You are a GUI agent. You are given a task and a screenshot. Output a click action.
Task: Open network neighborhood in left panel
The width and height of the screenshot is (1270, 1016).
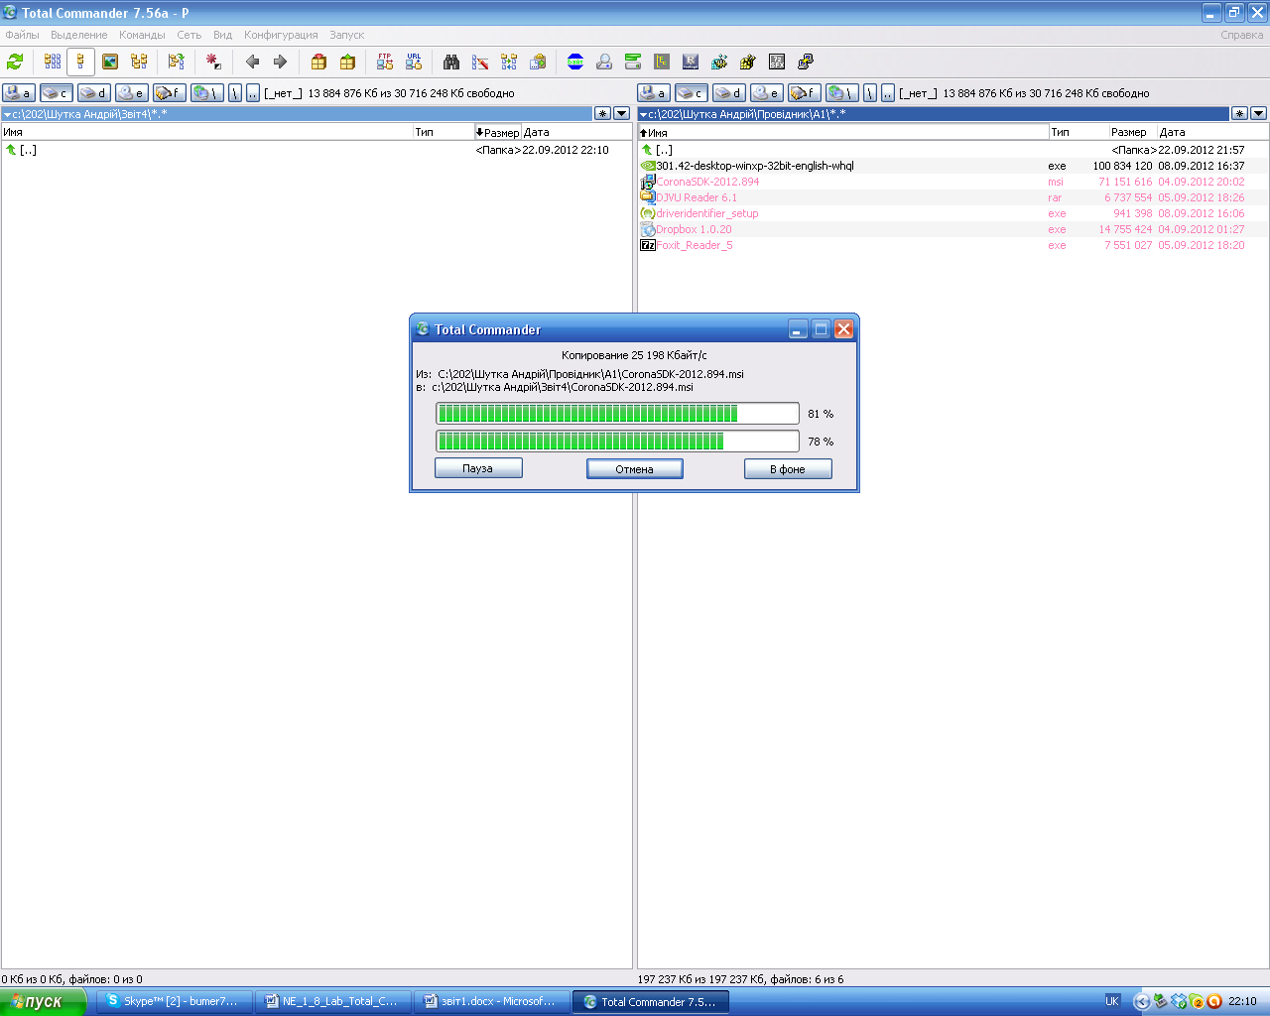click(x=206, y=92)
